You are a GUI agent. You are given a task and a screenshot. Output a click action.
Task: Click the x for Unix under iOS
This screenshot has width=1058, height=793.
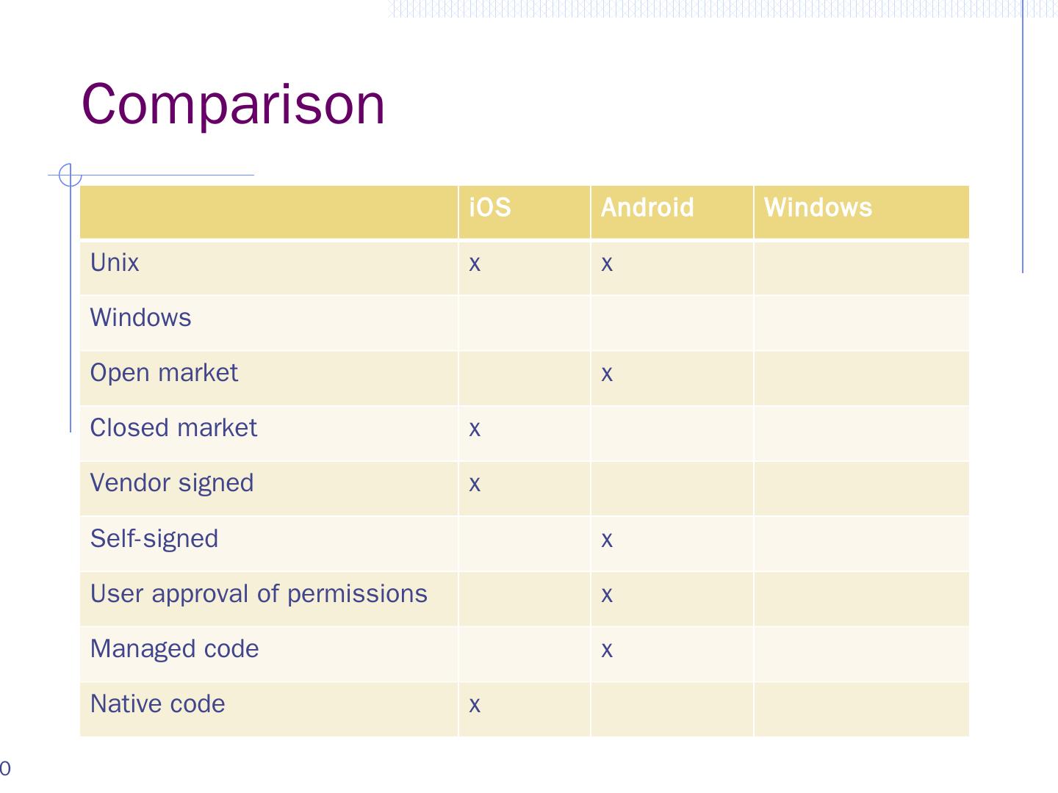(475, 264)
